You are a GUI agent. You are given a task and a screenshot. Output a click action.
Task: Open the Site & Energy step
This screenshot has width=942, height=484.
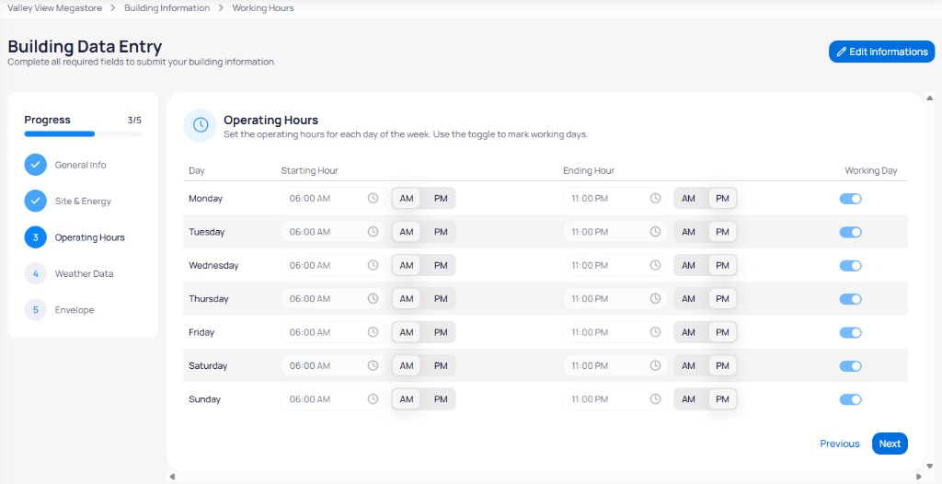tap(83, 201)
